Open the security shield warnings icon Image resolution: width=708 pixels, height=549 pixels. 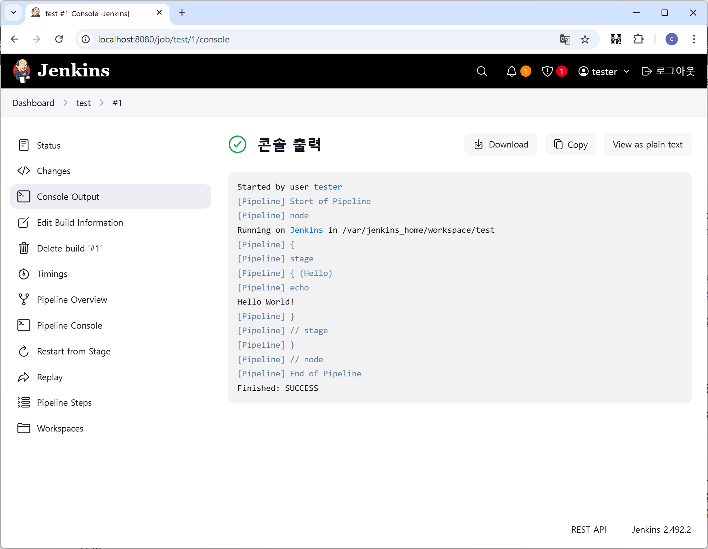click(547, 71)
